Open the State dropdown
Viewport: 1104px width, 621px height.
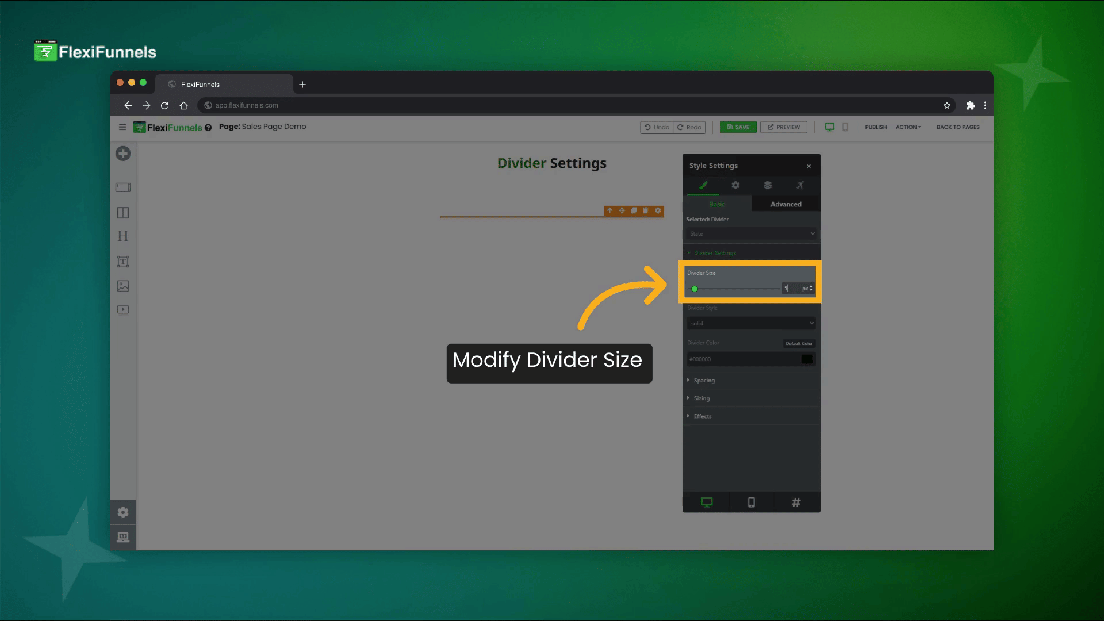tap(751, 233)
